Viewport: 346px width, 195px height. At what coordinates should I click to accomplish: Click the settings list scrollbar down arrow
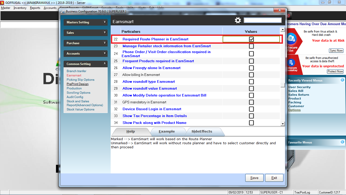click(x=282, y=124)
